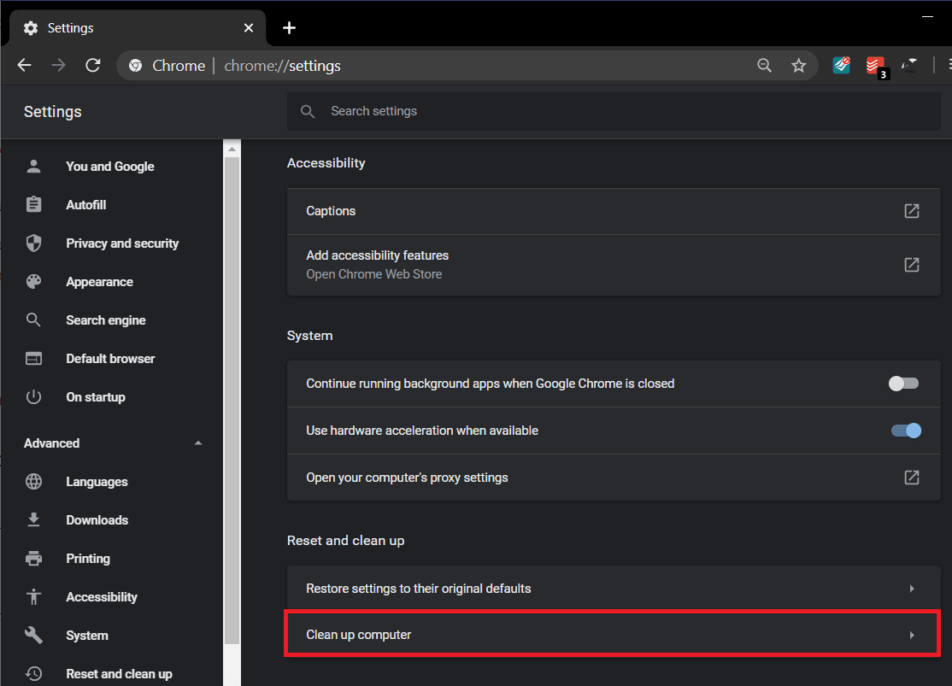This screenshot has height=686, width=952.
Task: Select Privacy and security in sidebar
Action: click(x=121, y=243)
